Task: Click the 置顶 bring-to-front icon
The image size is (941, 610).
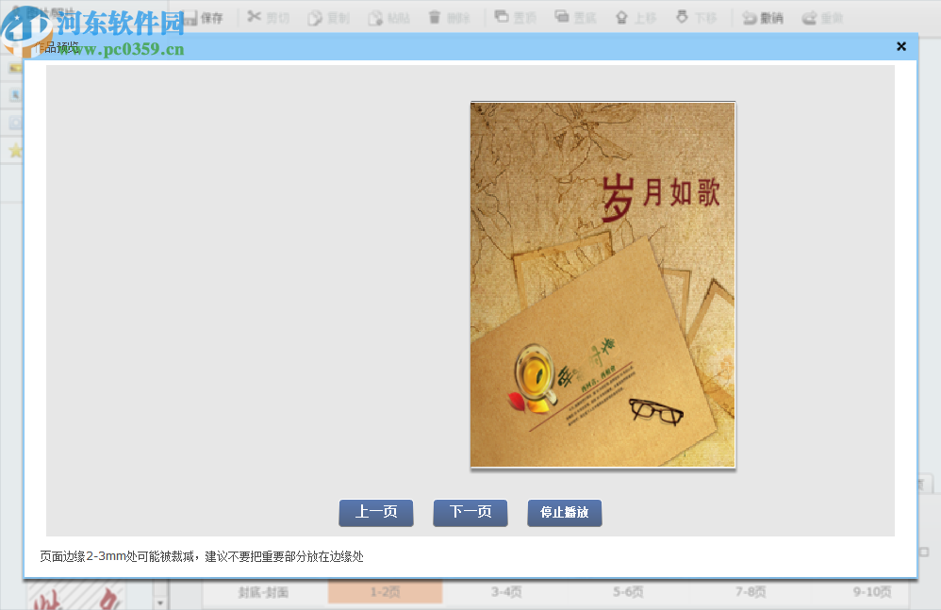Action: coord(504,17)
